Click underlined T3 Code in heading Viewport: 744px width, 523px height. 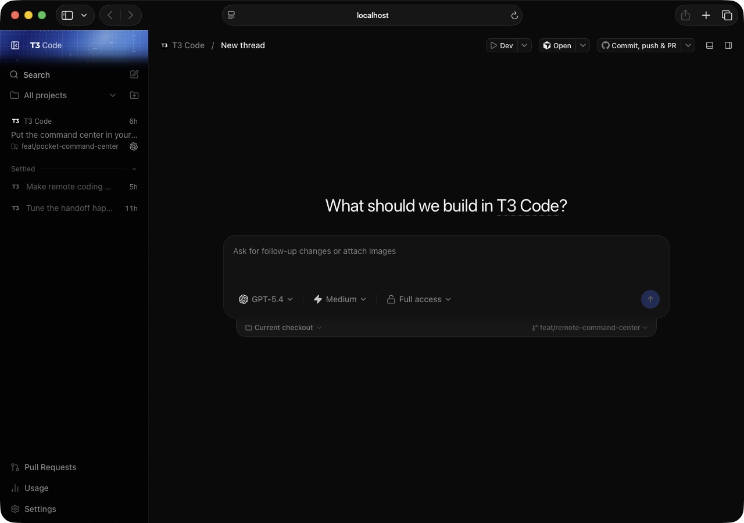point(527,206)
